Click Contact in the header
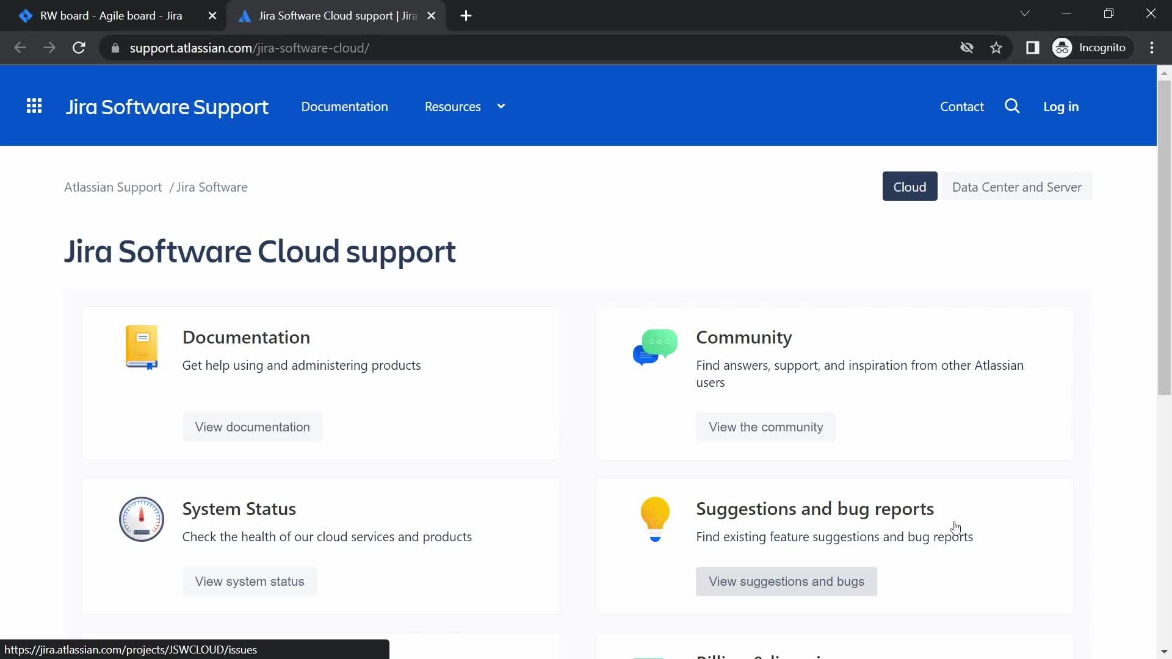The image size is (1172, 659). 961,107
